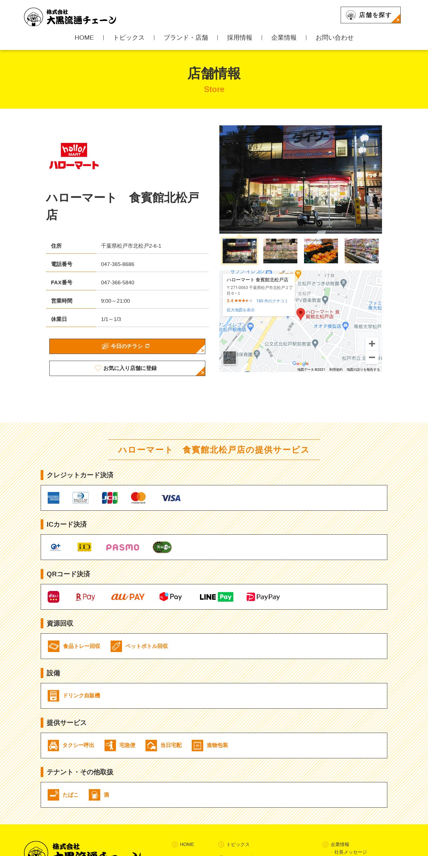Click the LINE Pay icon
The image size is (428, 856).
tap(216, 597)
